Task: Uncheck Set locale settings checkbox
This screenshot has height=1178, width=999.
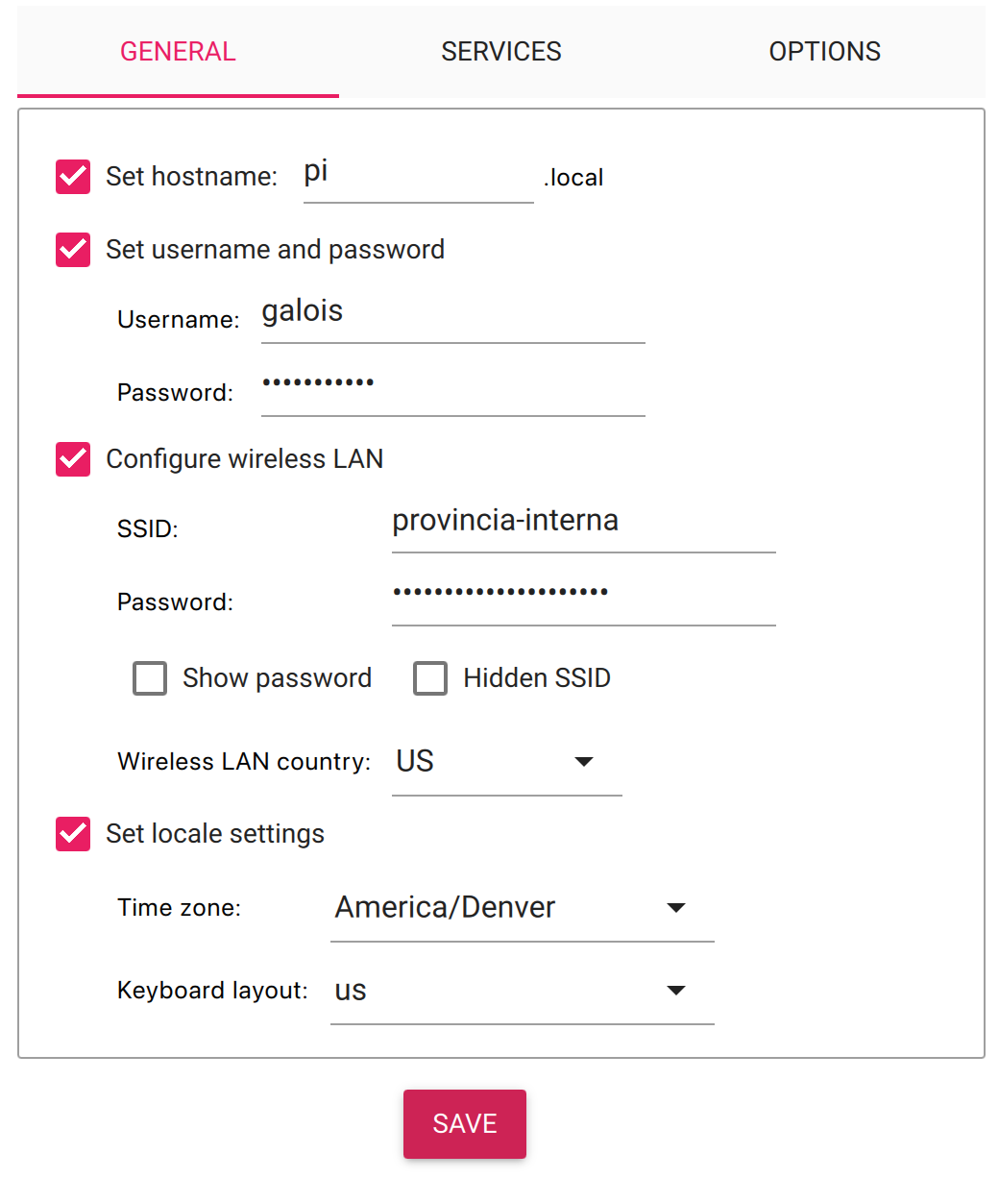Action: tap(73, 834)
